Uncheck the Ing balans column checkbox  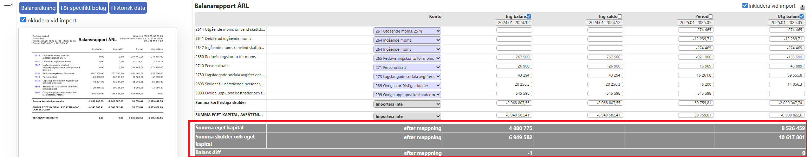(529, 16)
